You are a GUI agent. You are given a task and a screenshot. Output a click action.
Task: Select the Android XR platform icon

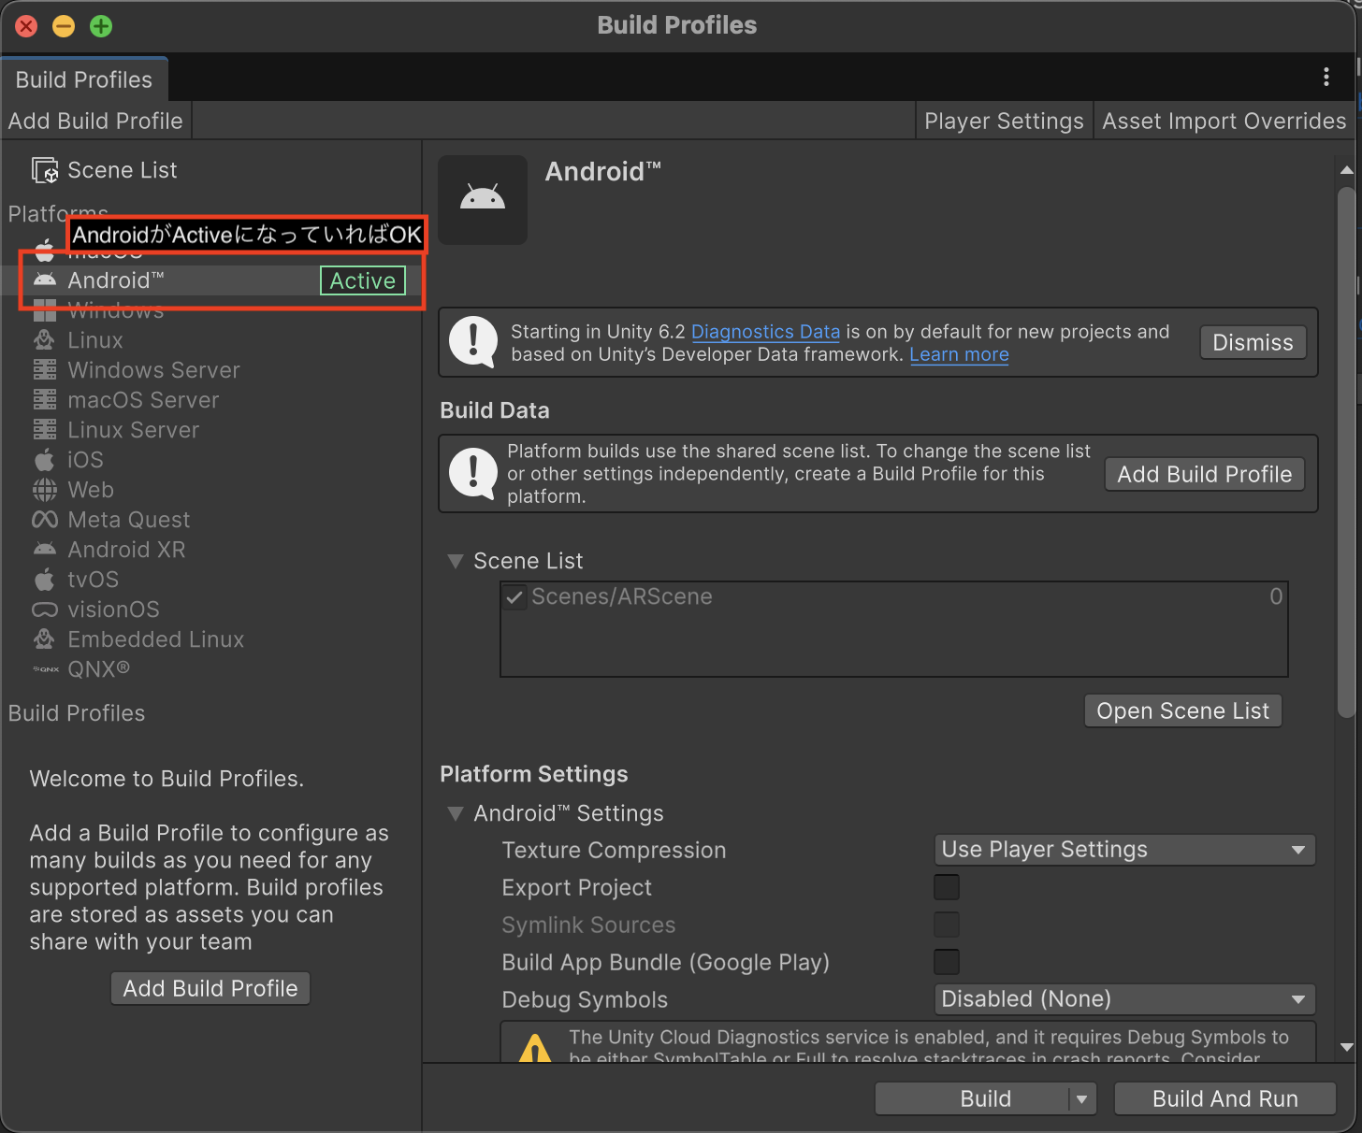[x=44, y=550]
